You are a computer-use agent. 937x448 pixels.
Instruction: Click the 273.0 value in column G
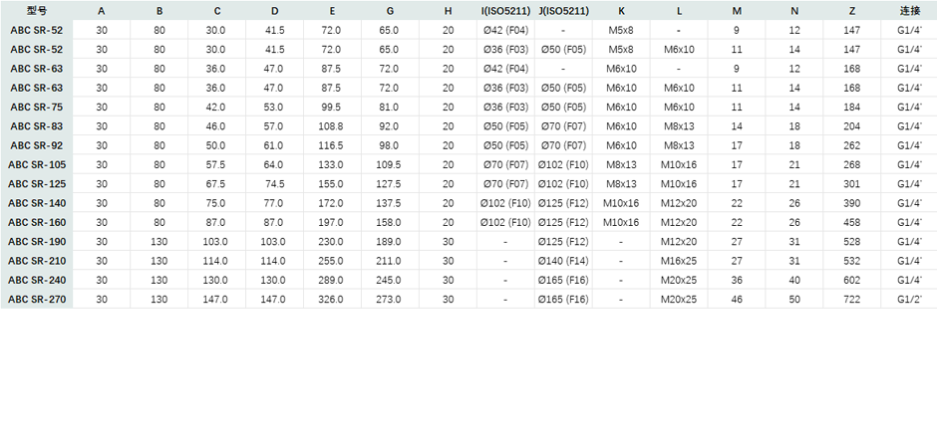(389, 299)
